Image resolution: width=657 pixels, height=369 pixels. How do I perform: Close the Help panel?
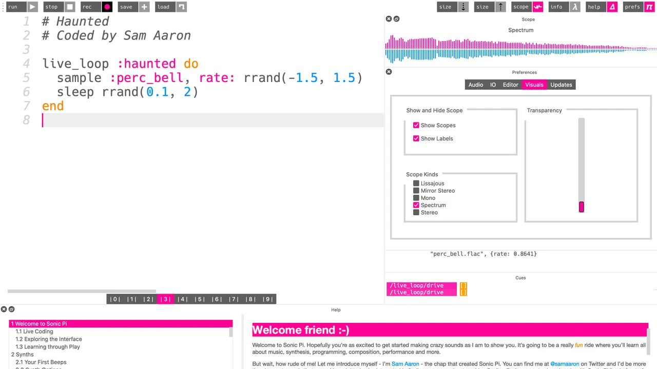[x=4, y=309]
